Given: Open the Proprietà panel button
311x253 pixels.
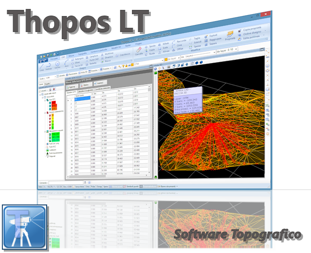Looking at the screenshot, I should pyautogui.click(x=230, y=35).
